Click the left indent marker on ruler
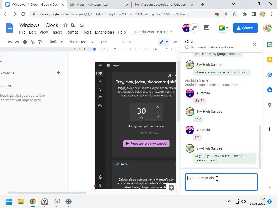The height and width of the screenshot is (208, 277). (95, 50)
